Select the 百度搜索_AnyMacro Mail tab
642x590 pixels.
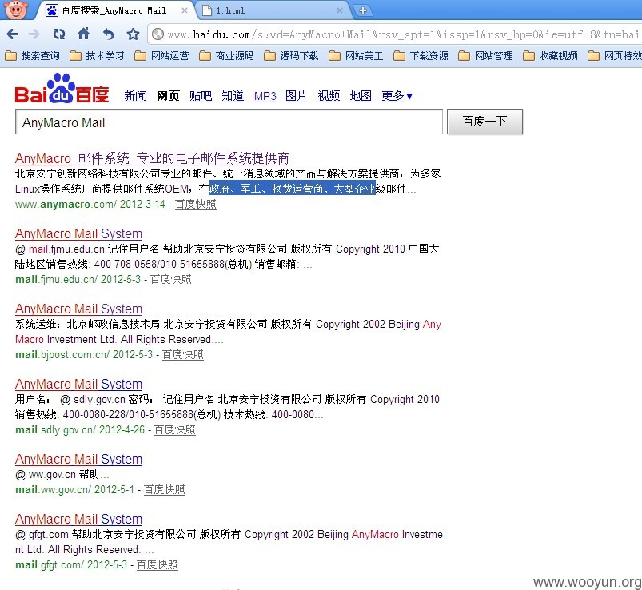114,10
